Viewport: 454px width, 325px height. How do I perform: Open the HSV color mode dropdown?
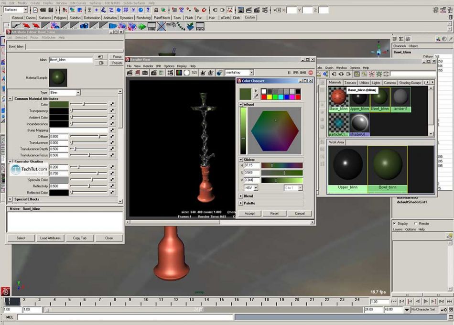point(256,188)
